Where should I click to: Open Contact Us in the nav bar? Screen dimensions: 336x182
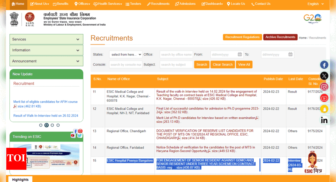tap(261, 4)
